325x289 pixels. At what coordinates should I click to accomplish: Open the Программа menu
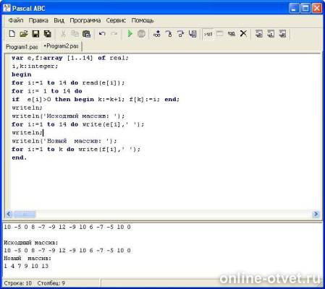click(85, 20)
